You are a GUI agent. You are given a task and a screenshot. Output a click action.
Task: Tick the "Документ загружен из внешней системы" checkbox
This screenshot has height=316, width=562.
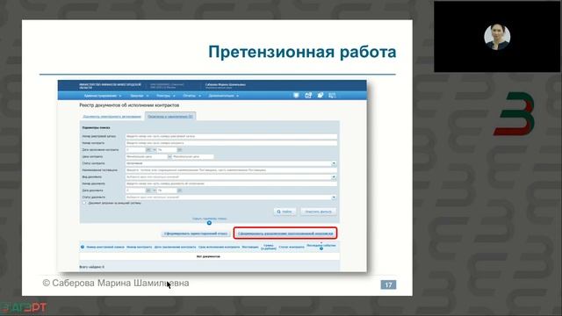(84, 203)
